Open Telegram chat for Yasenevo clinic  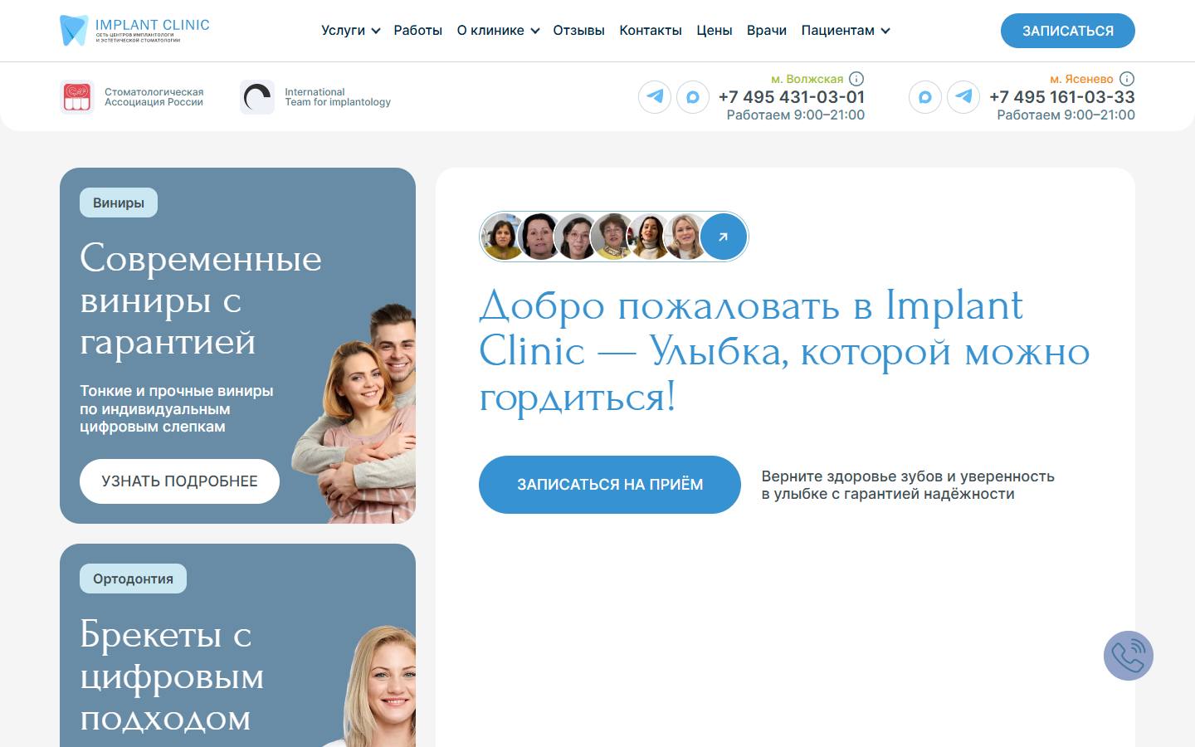pyautogui.click(x=963, y=97)
